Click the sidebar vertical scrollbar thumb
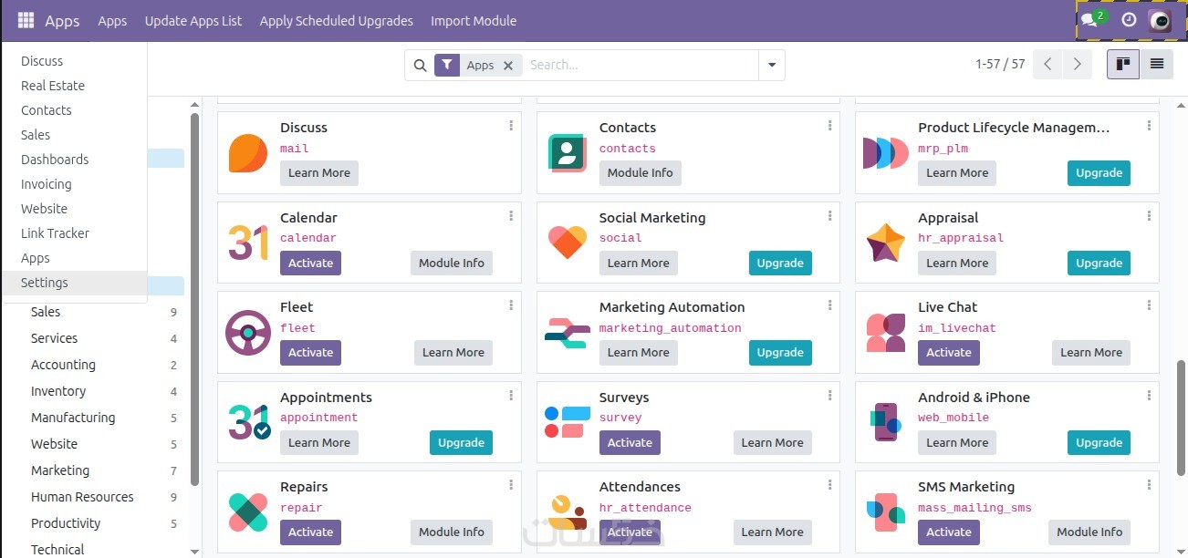This screenshot has height=558, width=1188. pyautogui.click(x=194, y=299)
